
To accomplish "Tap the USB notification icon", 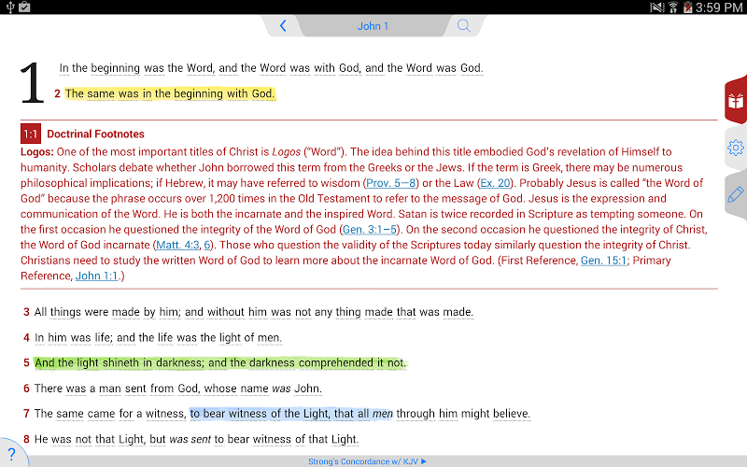I will pyautogui.click(x=10, y=7).
